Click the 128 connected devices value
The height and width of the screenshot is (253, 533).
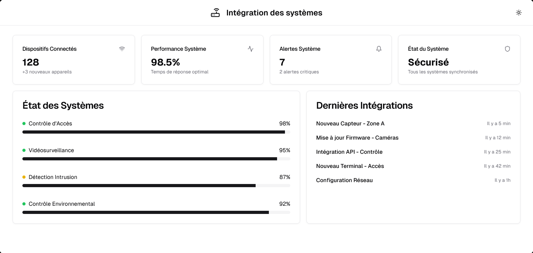pyautogui.click(x=31, y=62)
